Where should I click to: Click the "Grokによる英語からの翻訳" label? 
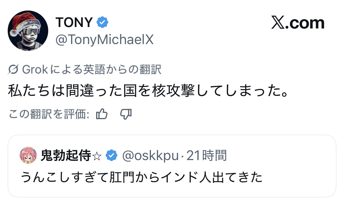pos(92,70)
